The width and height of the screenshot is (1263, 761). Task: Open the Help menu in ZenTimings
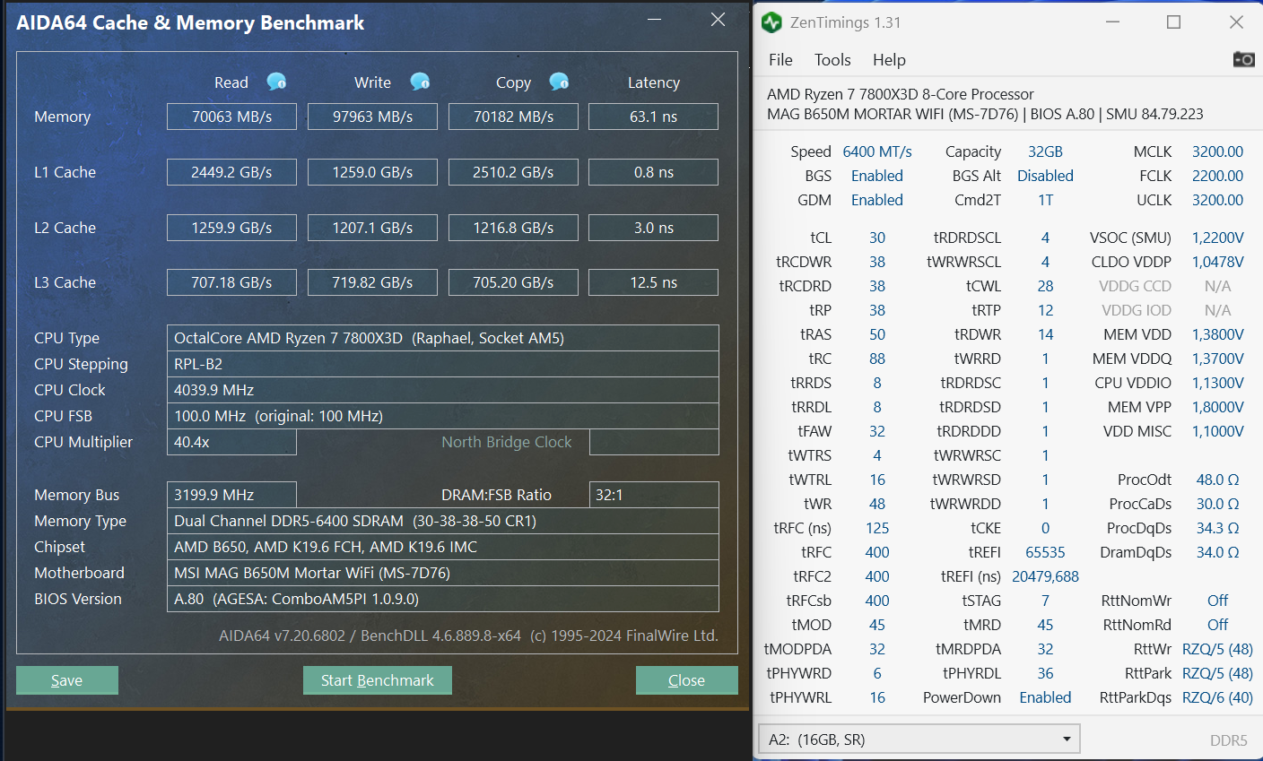(x=889, y=60)
